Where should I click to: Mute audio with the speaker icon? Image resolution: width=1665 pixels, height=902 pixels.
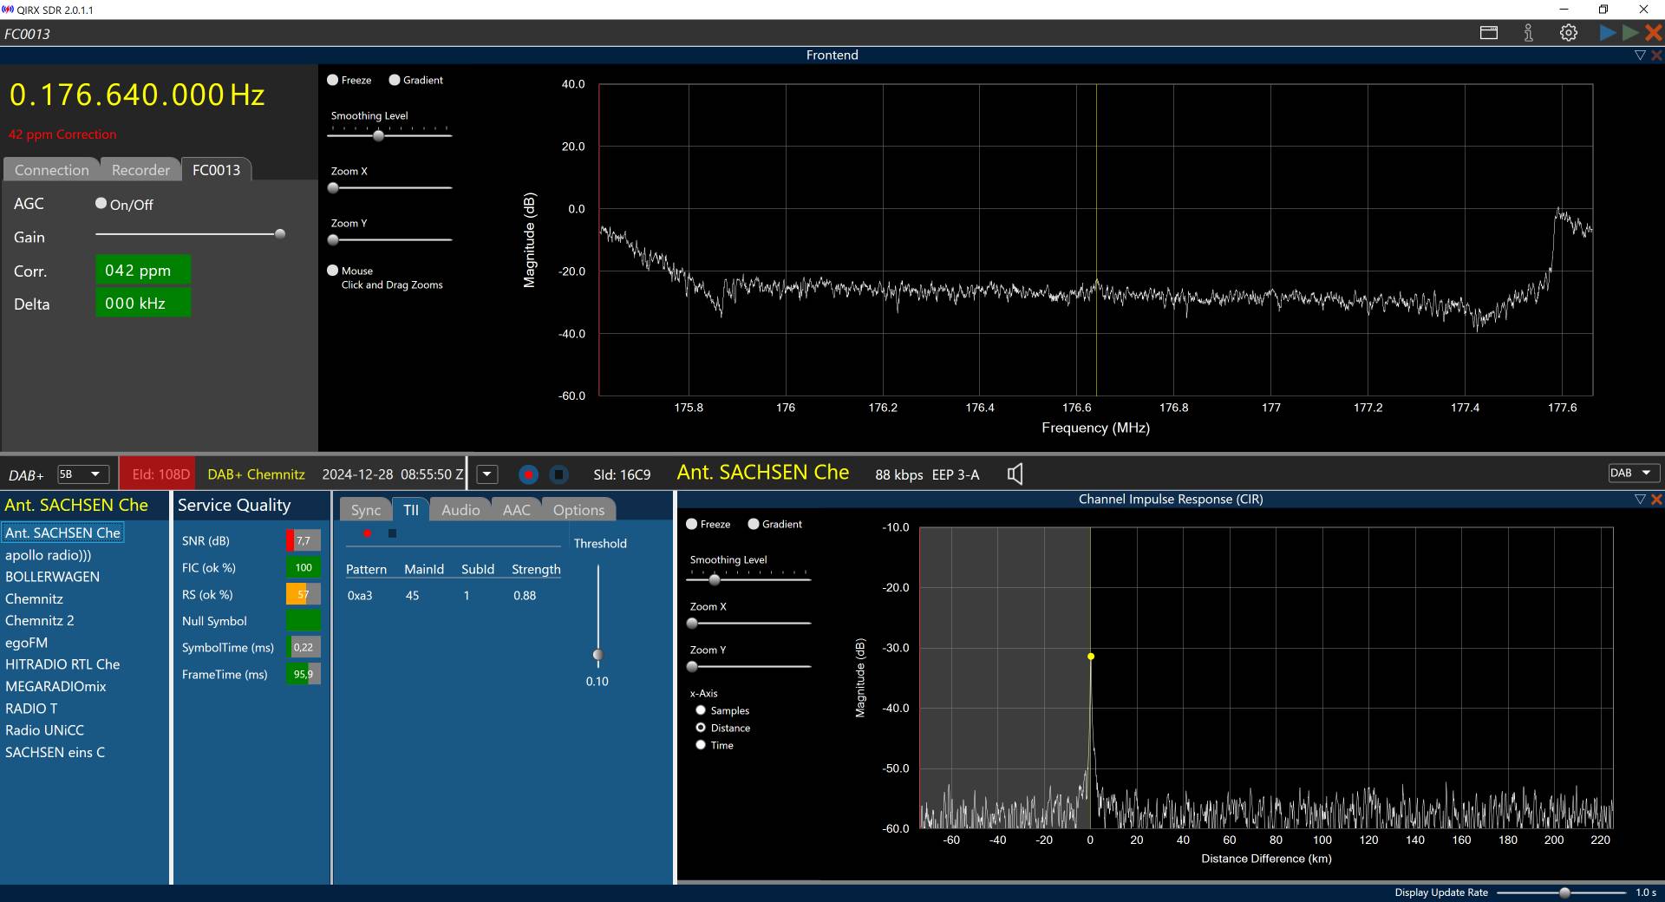[x=1015, y=474]
